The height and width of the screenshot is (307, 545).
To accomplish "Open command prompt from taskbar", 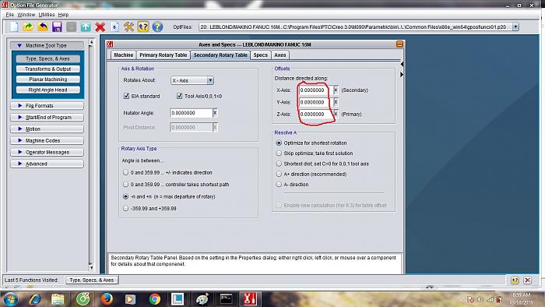I will point(226,299).
